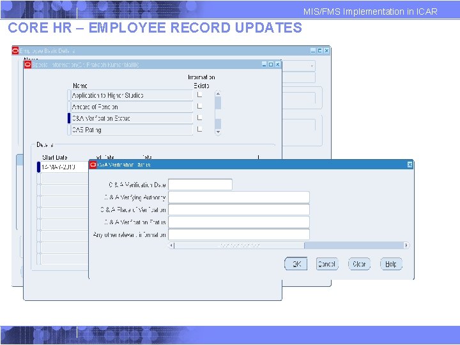Screen dimensions: 460x345
Task: Tick Information Exists for C&A Verification Status
Action: click(x=199, y=118)
